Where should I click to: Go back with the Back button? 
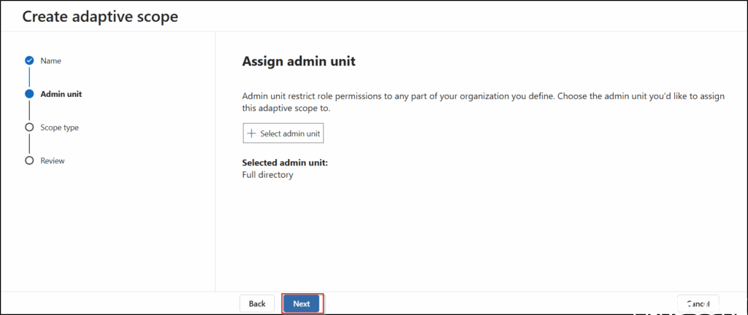[257, 303]
